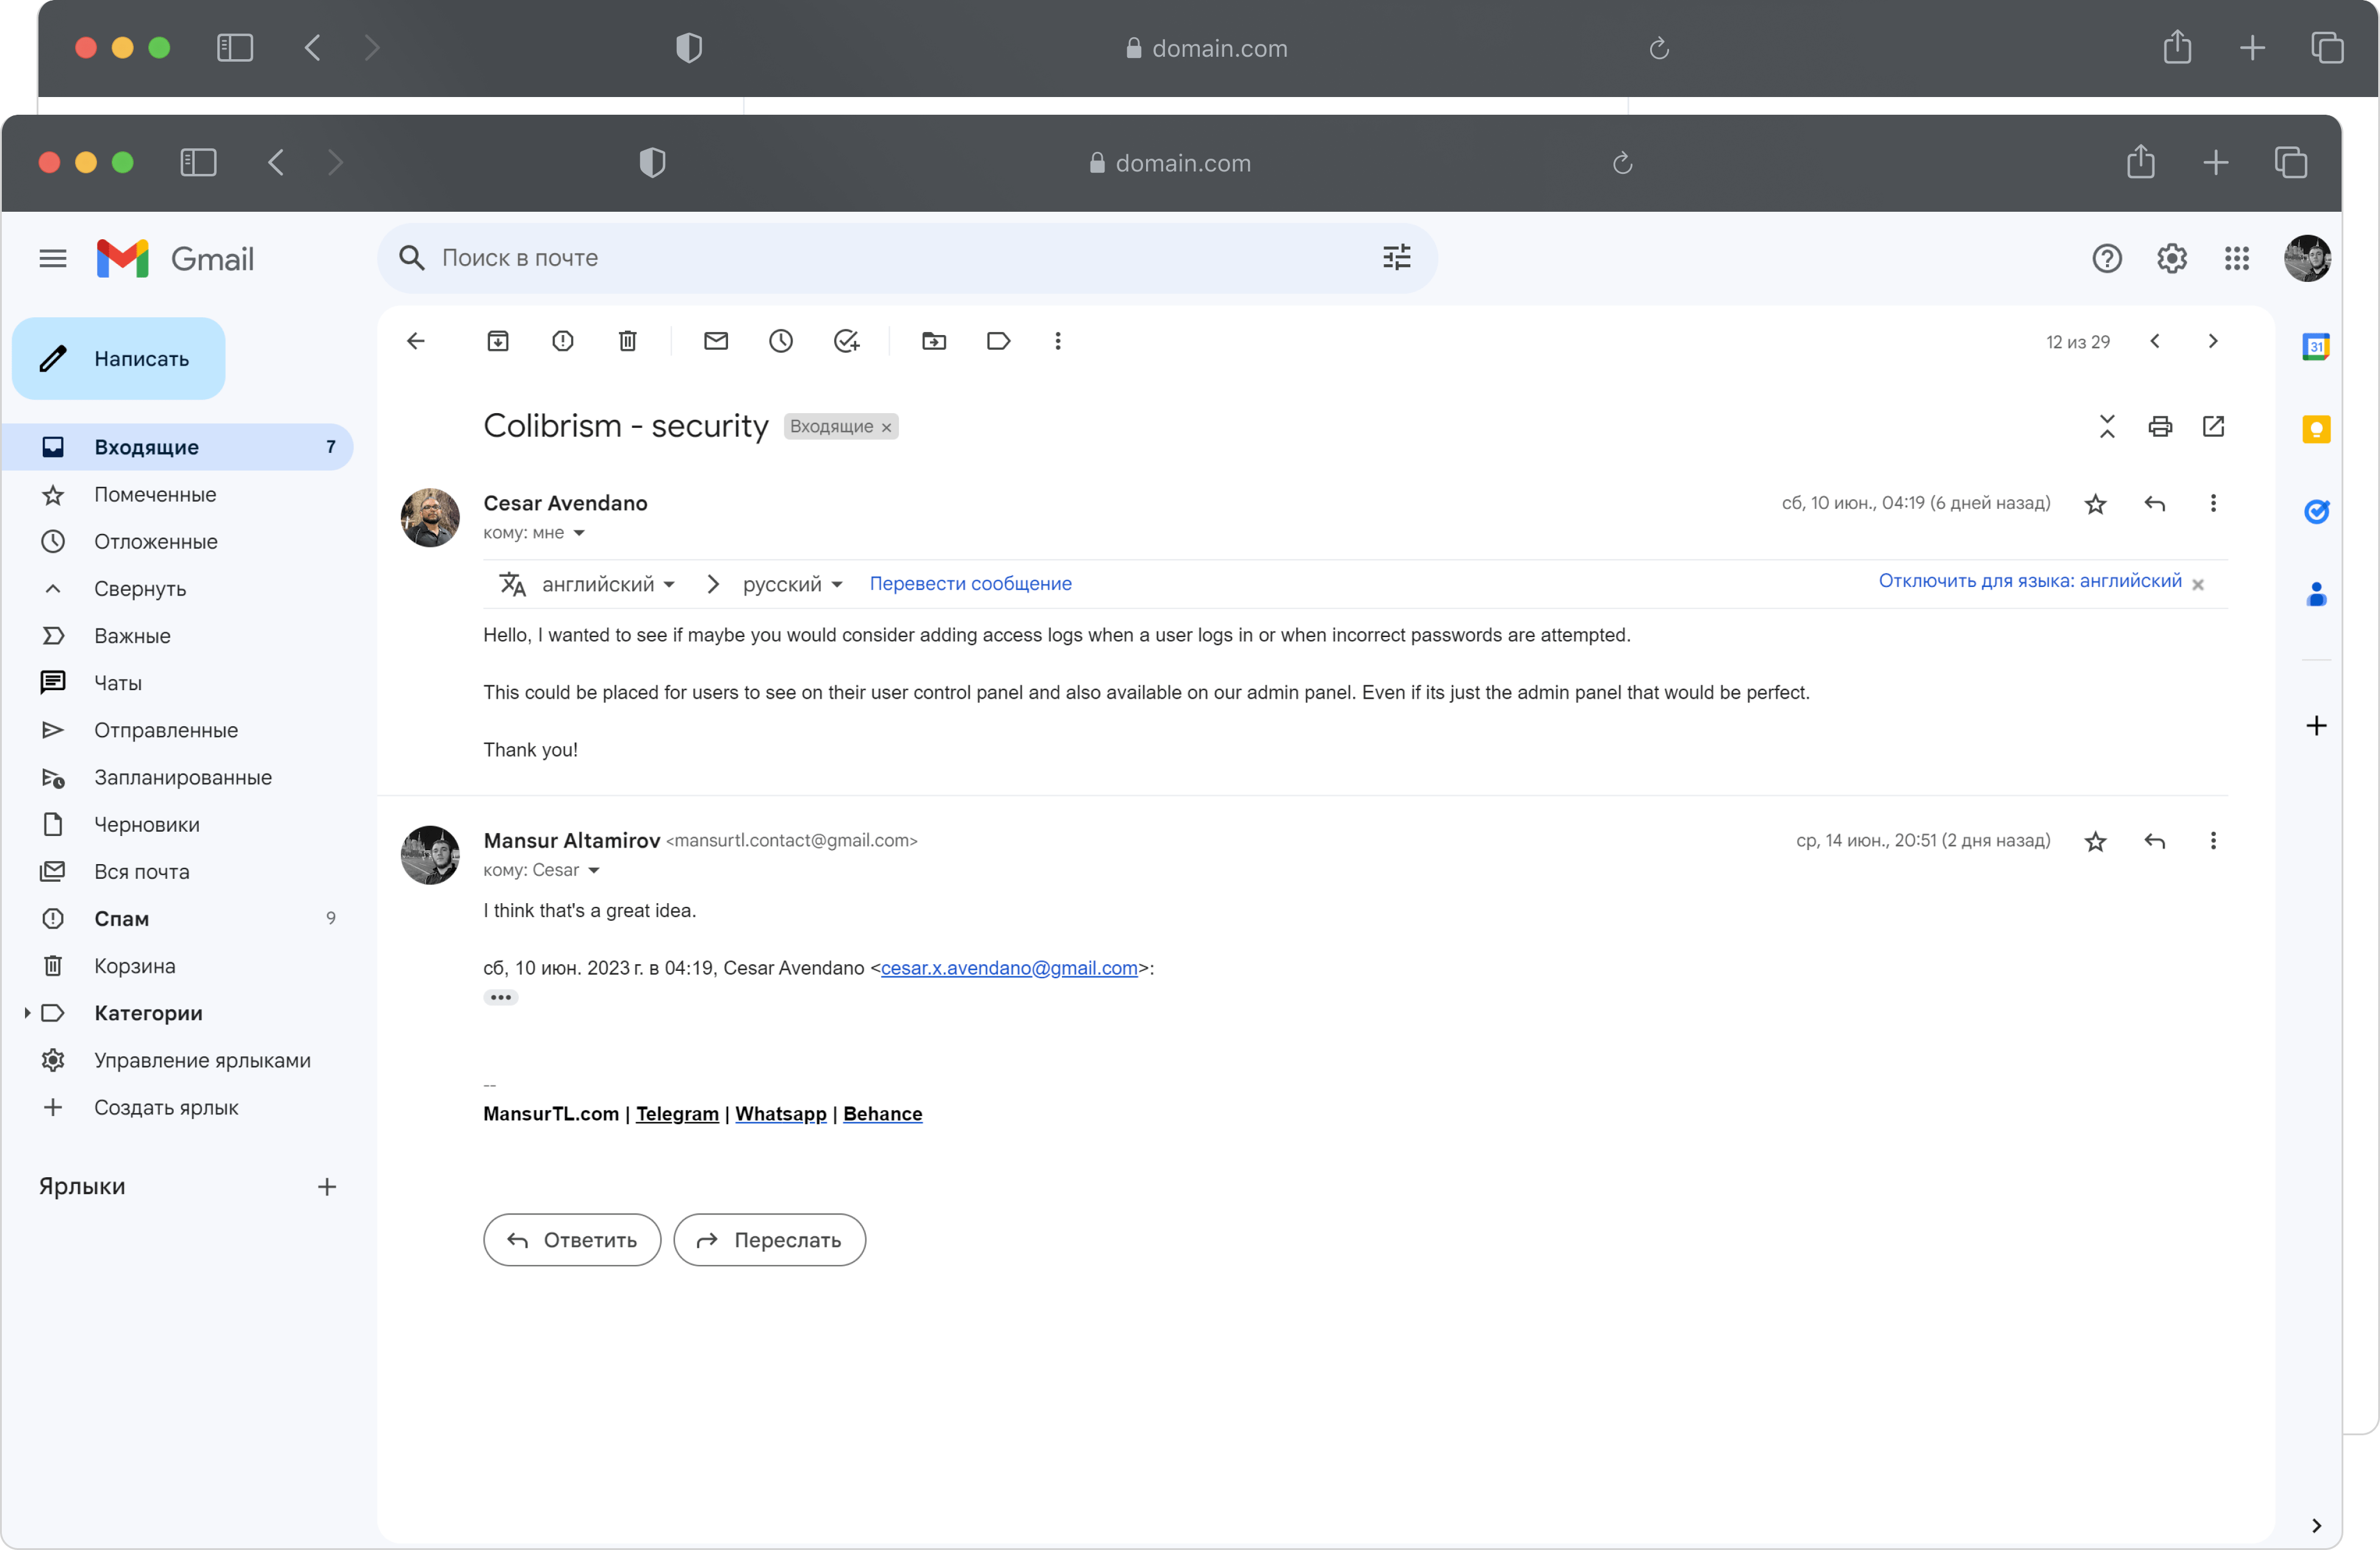The height and width of the screenshot is (1550, 2380).
Task: Go to the newer conversation arrow
Action: point(2155,341)
